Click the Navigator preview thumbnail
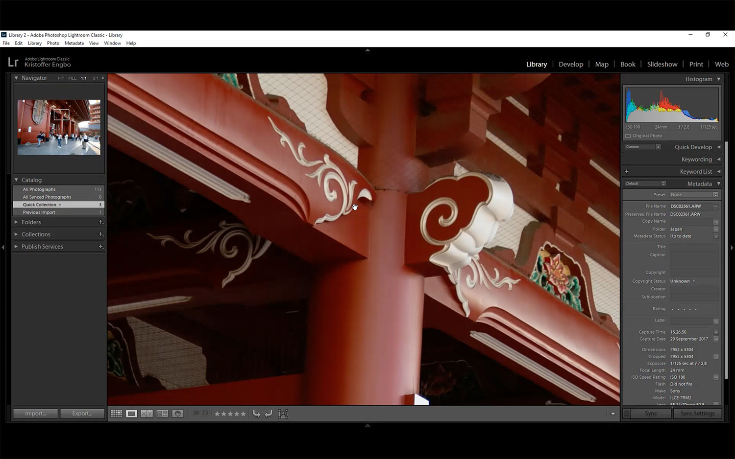The width and height of the screenshot is (735, 459). coord(59,127)
